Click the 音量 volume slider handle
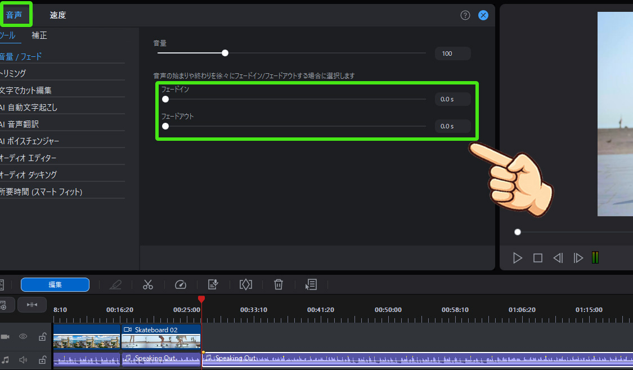Screen dimensions: 633x370 coord(225,52)
